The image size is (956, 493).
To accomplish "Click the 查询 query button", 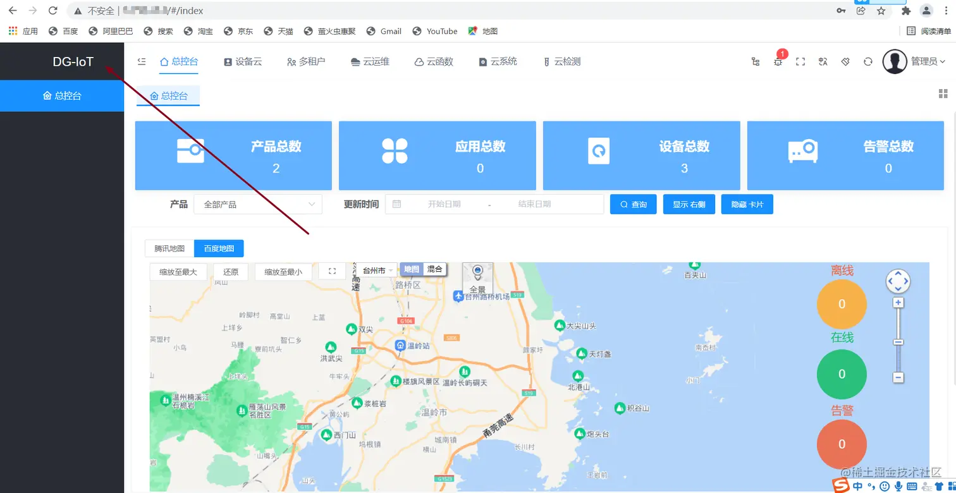I will [633, 204].
